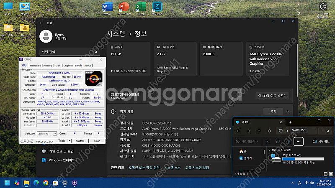
Task: Click the Settings search input field
Action: [70, 52]
